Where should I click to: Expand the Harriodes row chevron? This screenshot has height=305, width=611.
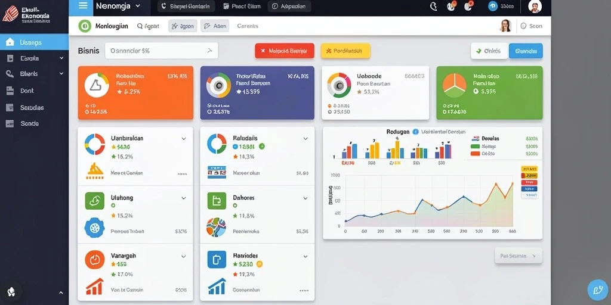click(305, 256)
